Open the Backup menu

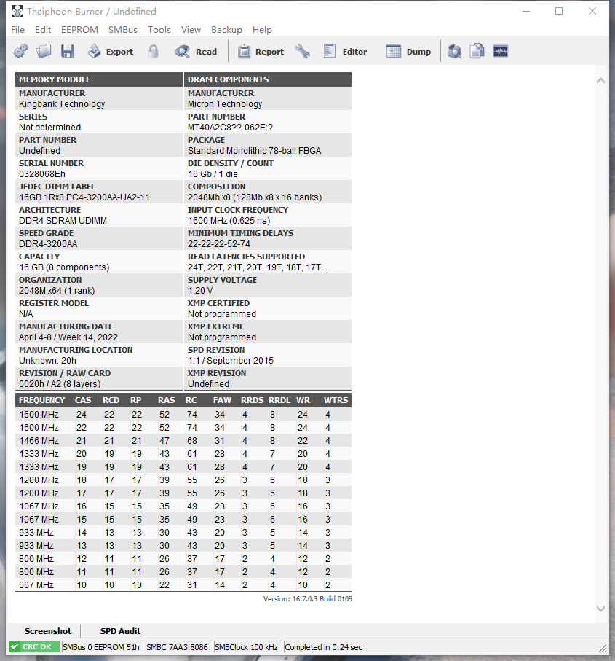pos(226,29)
